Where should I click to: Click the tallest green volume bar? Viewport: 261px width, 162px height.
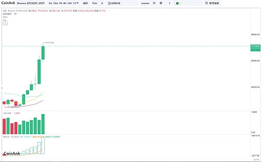point(43,124)
